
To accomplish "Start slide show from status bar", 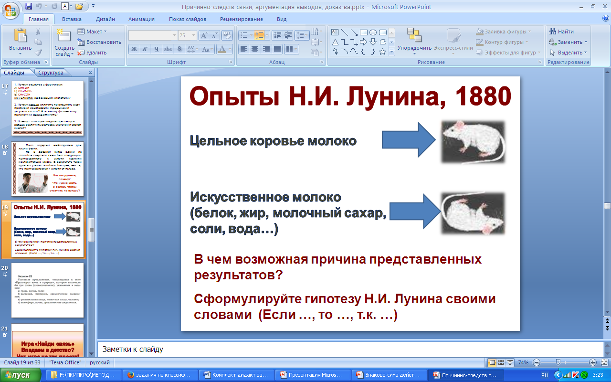I will (510, 362).
